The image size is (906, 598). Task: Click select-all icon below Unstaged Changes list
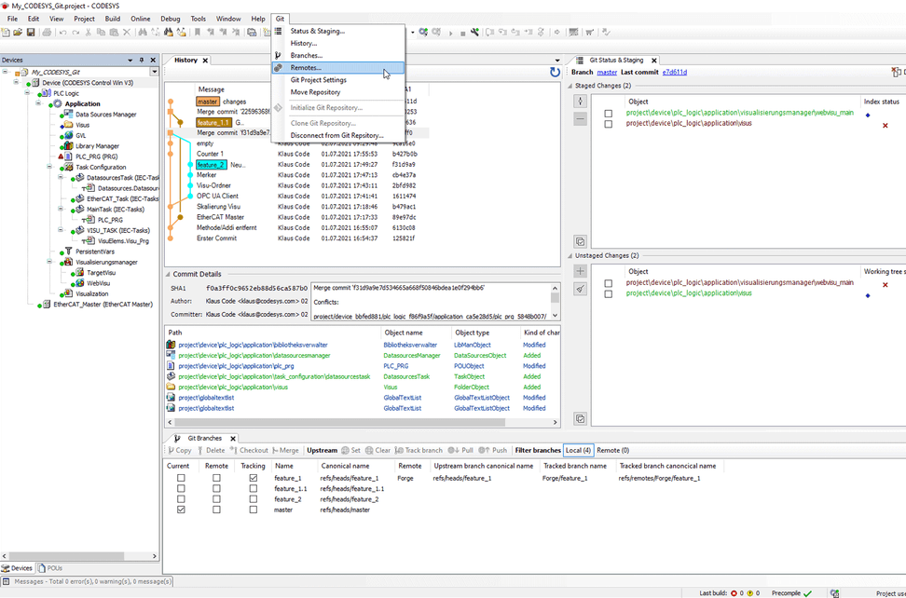point(581,418)
